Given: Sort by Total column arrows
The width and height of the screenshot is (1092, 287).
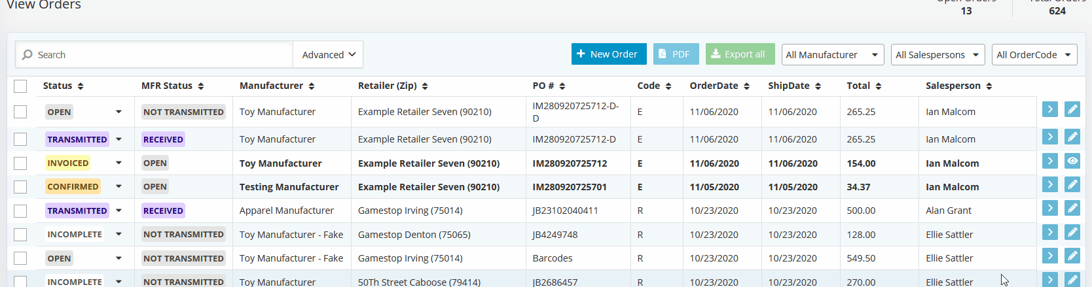Looking at the screenshot, I should pyautogui.click(x=879, y=86).
